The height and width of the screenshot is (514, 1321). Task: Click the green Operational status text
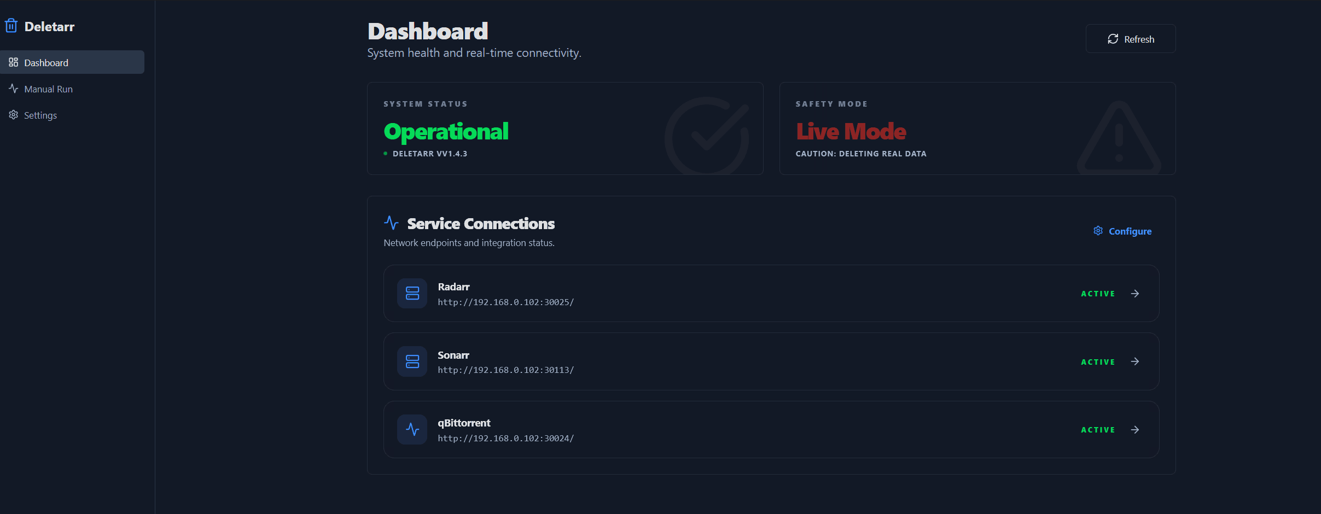point(446,132)
